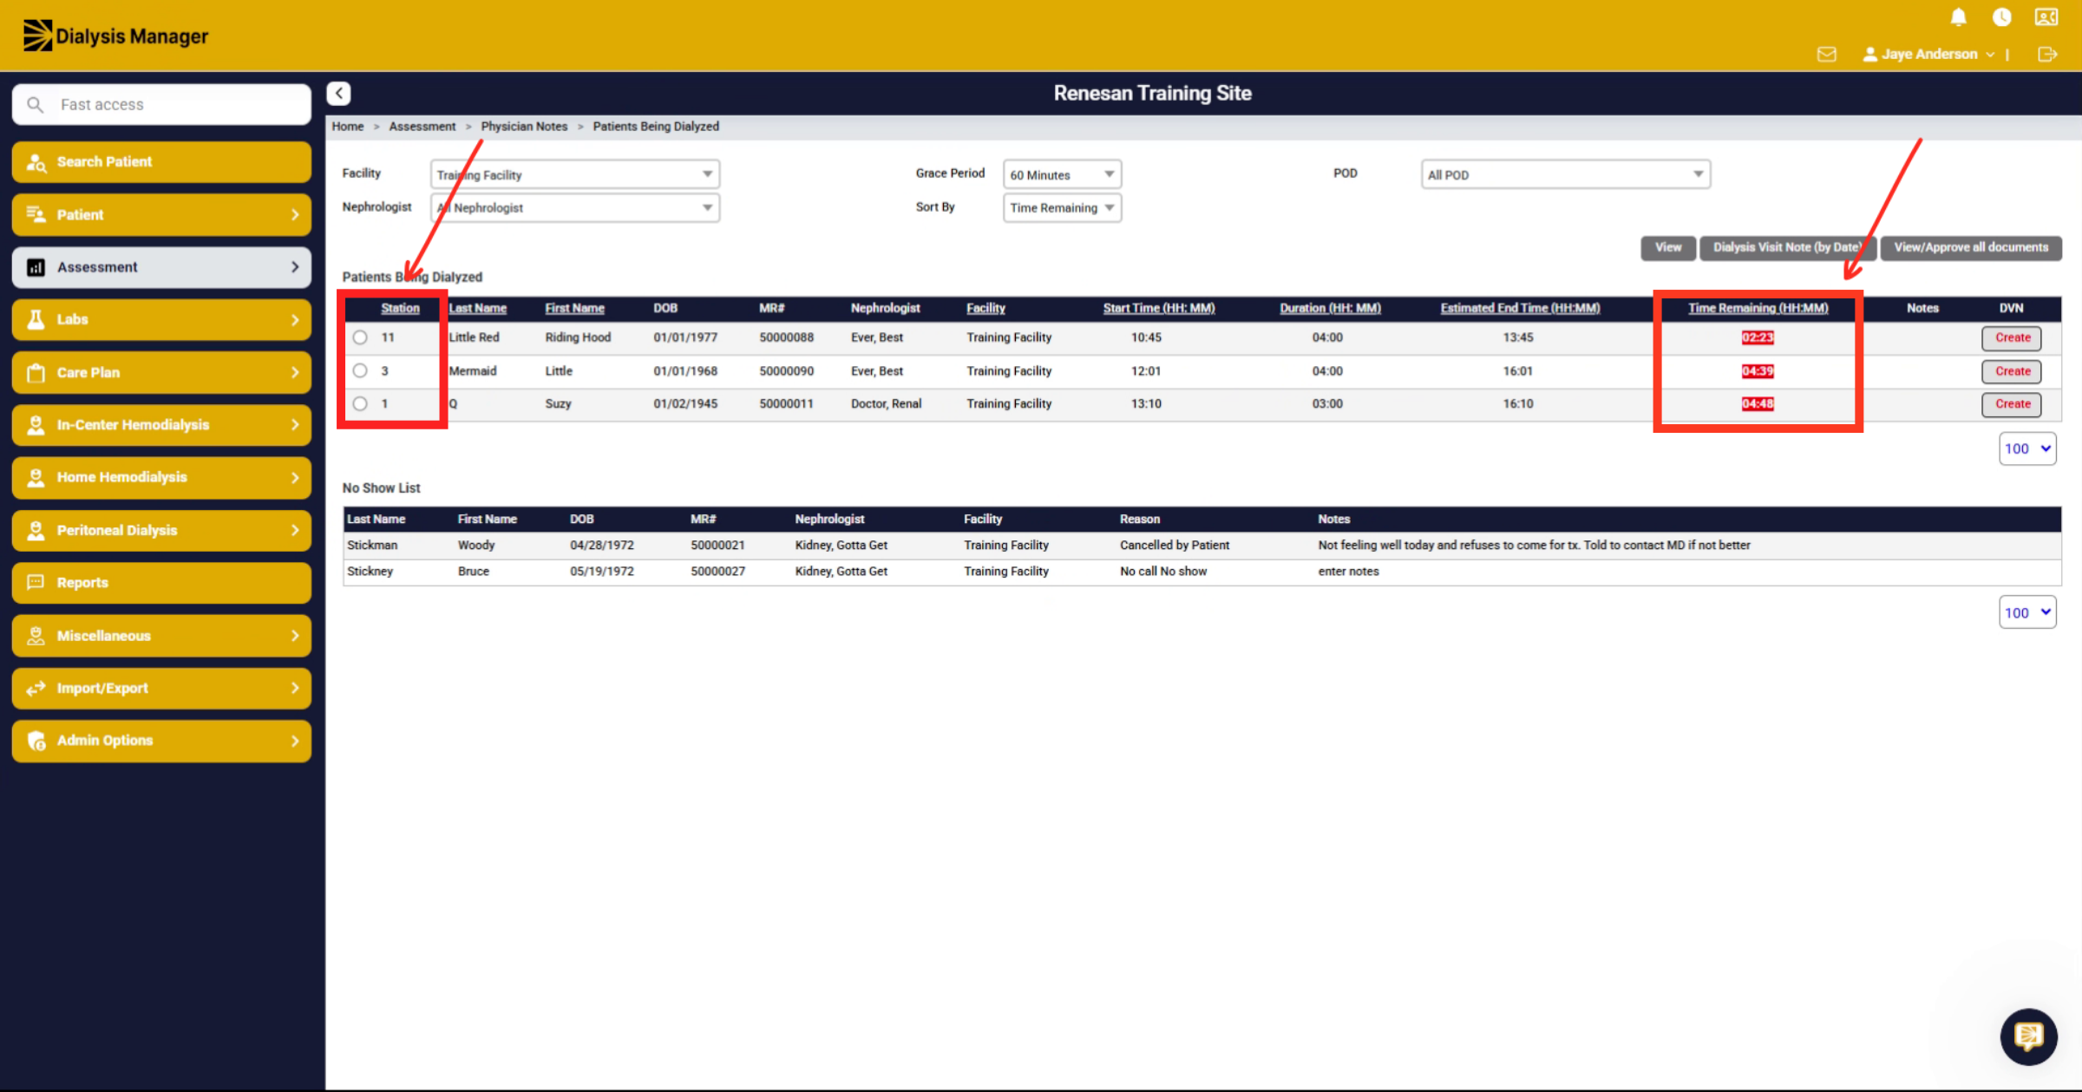
Task: Collapse sidebar with the back arrow icon
Action: tap(339, 93)
